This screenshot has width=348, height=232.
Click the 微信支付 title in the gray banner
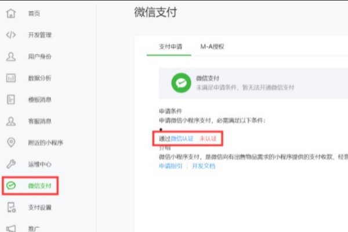pyautogui.click(x=208, y=78)
